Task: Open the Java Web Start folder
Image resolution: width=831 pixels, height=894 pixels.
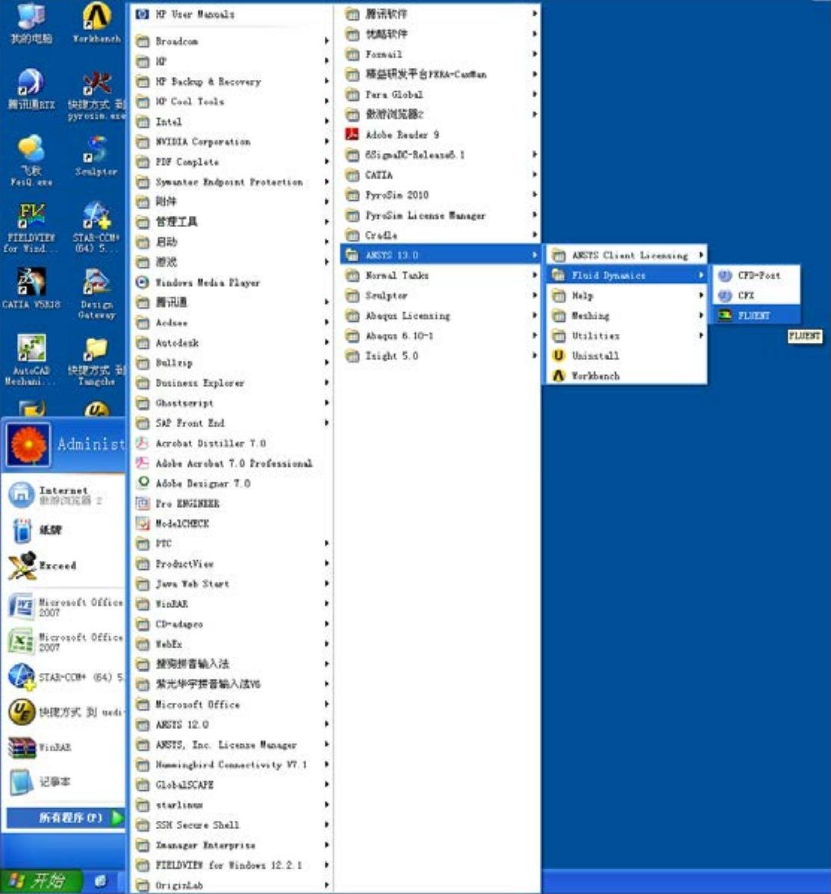Action: point(231,583)
